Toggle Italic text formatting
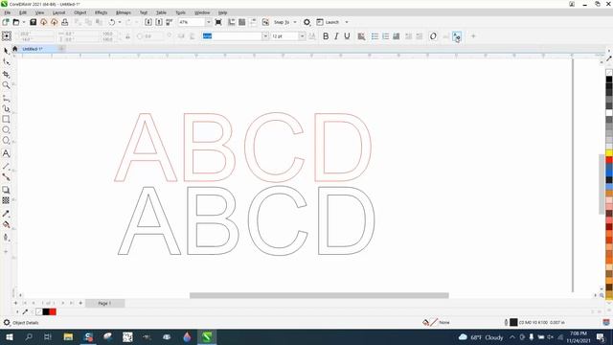Viewport: 613px width, 345px height. (x=336, y=36)
